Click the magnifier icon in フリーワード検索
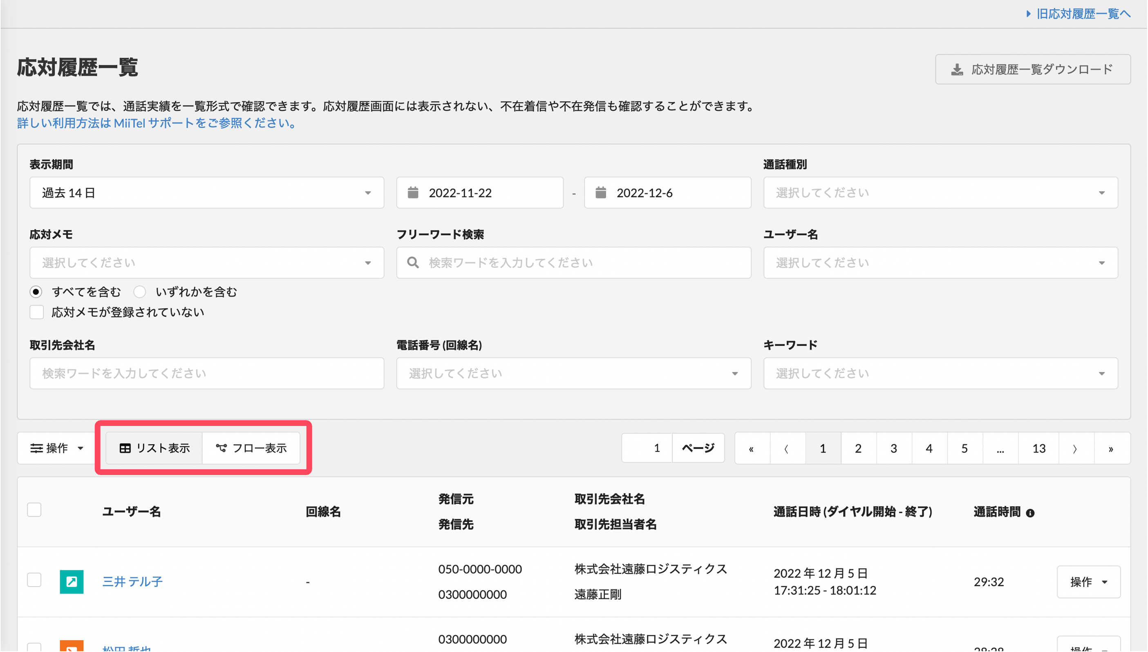Screen dimensions: 1148x652 (x=413, y=262)
